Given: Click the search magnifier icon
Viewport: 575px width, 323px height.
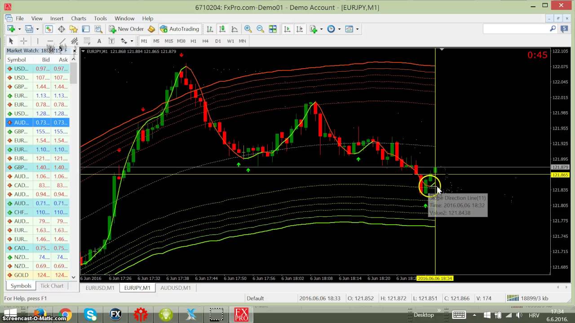Looking at the screenshot, I should tap(553, 29).
